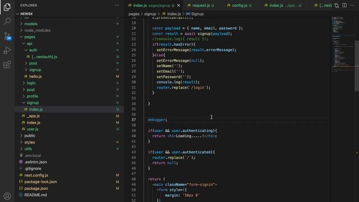359x202 pixels.
Task: Switch to the config.js tab
Action: 240,5
